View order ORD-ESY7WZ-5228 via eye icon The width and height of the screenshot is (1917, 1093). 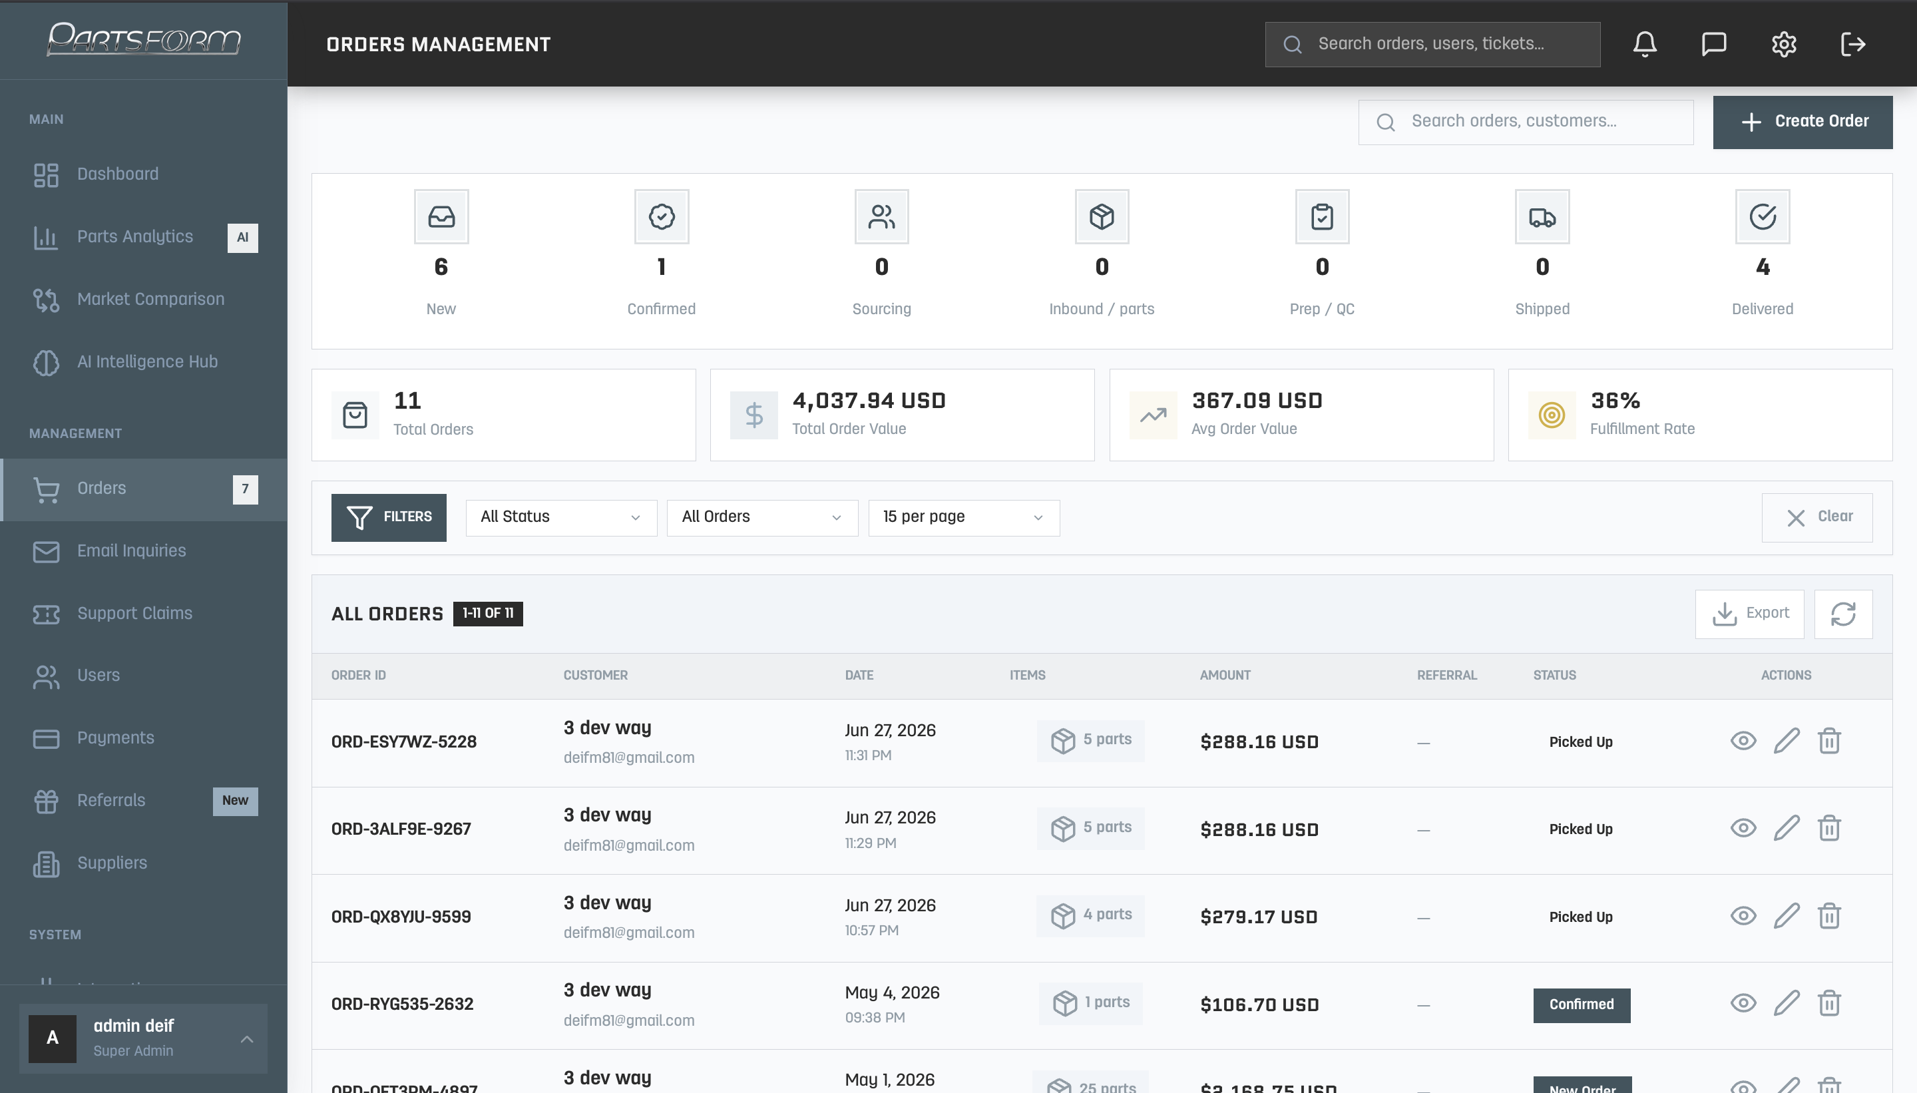pyautogui.click(x=1743, y=741)
